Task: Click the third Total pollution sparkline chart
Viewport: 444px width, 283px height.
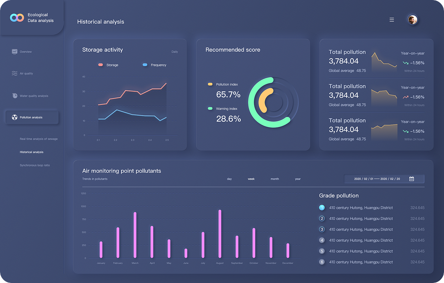Action: (384, 132)
